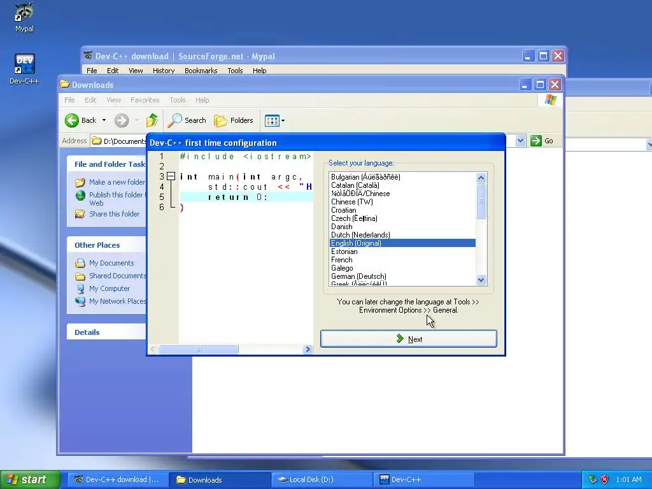Screen dimensions: 652x489
Task: Click the Publish this folder globe icon
Action: coord(80,195)
